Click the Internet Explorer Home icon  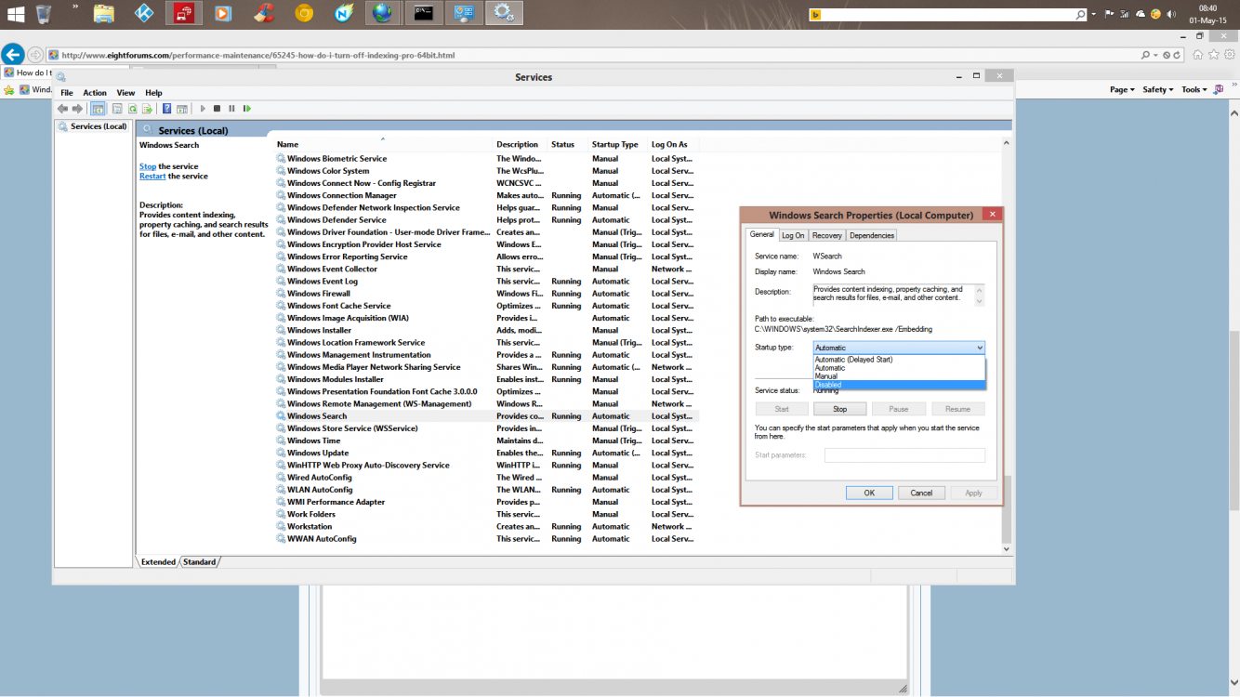[x=1198, y=55]
